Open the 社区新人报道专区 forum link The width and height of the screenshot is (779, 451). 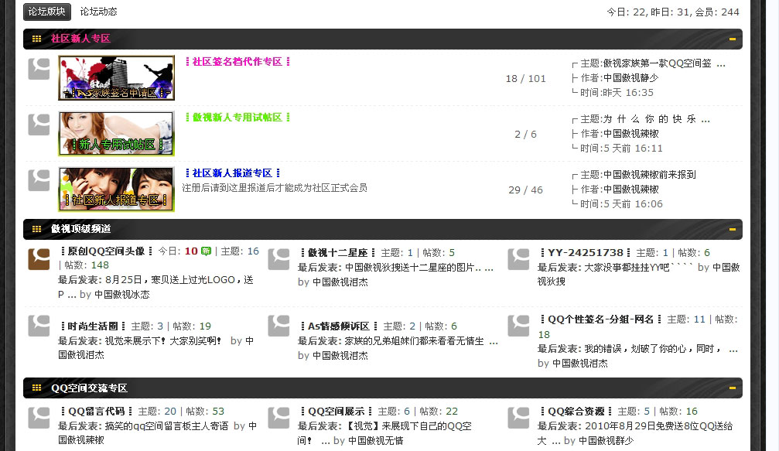coord(233,173)
